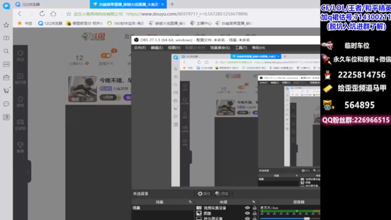
Task: Open 滤镜 filters button in OBS
Action: point(222,194)
